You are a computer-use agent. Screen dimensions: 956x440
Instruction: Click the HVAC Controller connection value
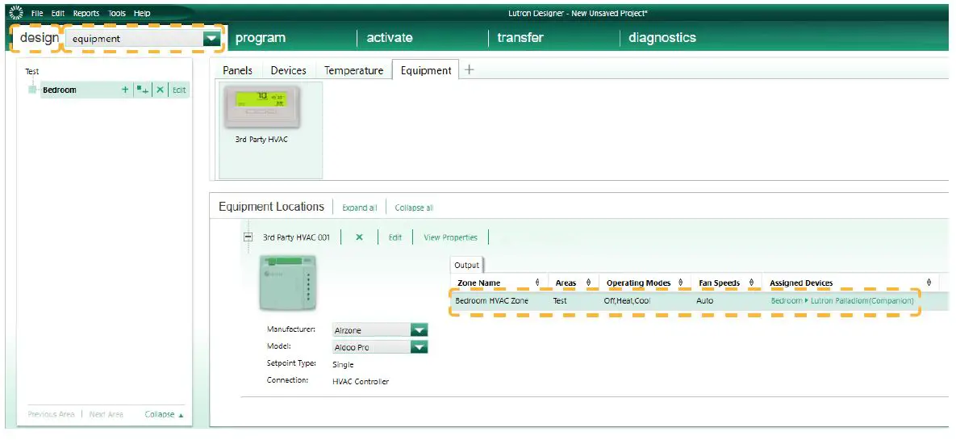point(361,381)
